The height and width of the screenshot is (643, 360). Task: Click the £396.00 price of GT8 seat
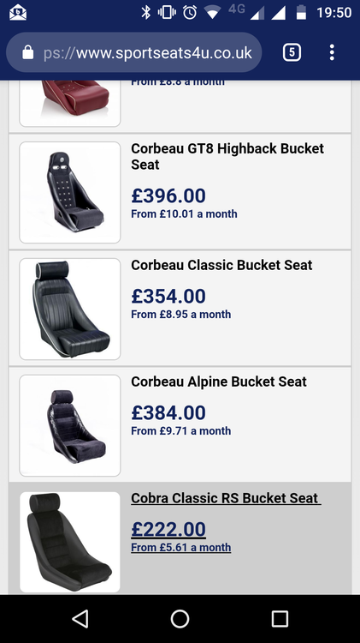pyautogui.click(x=168, y=195)
